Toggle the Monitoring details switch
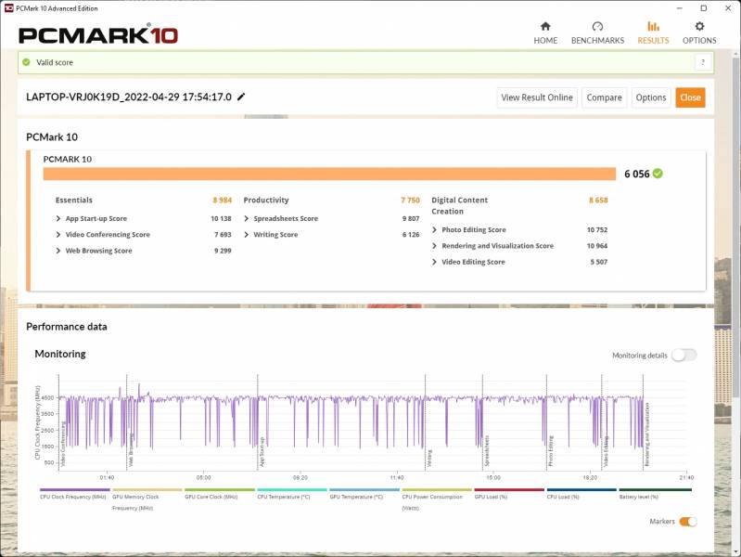Viewport: 741px width, 557px height. 684,355
